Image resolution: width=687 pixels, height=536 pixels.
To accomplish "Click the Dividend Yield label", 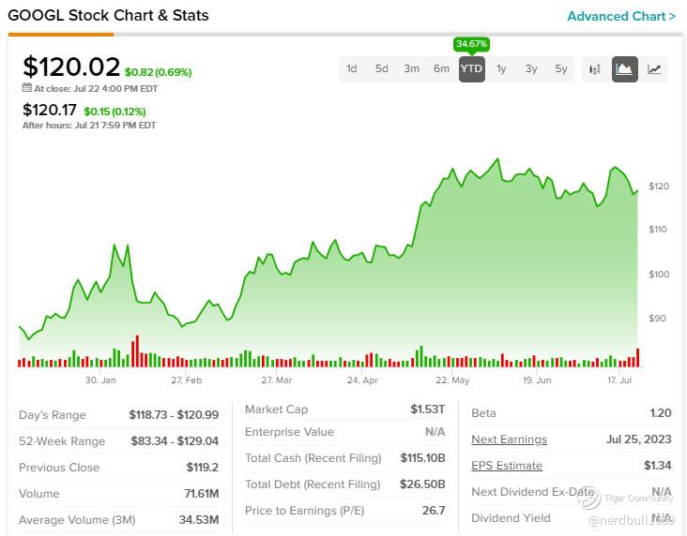I will (x=511, y=518).
